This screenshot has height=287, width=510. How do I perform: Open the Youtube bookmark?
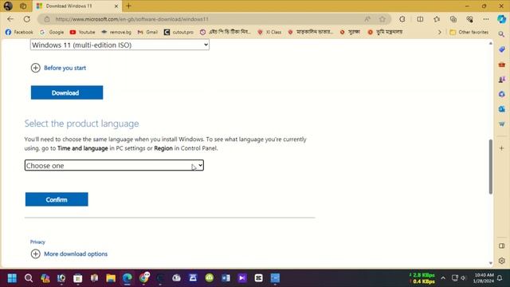coord(83,32)
